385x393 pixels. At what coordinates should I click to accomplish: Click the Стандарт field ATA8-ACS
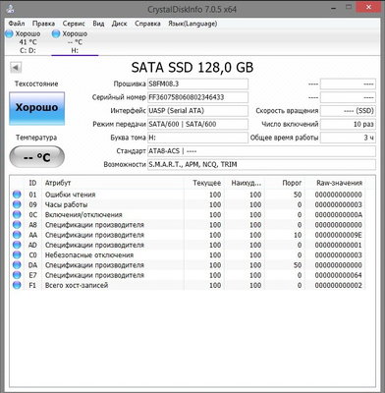pyautogui.click(x=261, y=151)
